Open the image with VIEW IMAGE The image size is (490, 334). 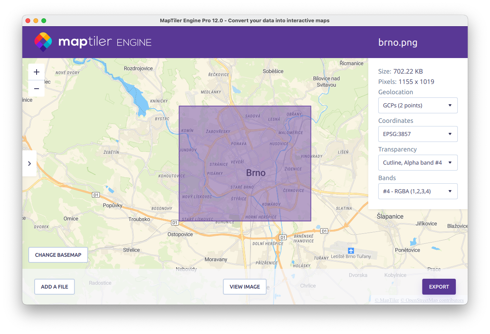(245, 286)
